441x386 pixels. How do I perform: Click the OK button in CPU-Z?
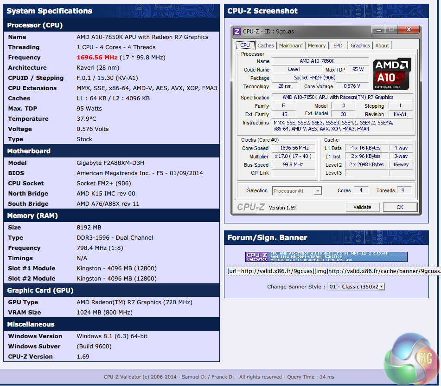point(400,207)
